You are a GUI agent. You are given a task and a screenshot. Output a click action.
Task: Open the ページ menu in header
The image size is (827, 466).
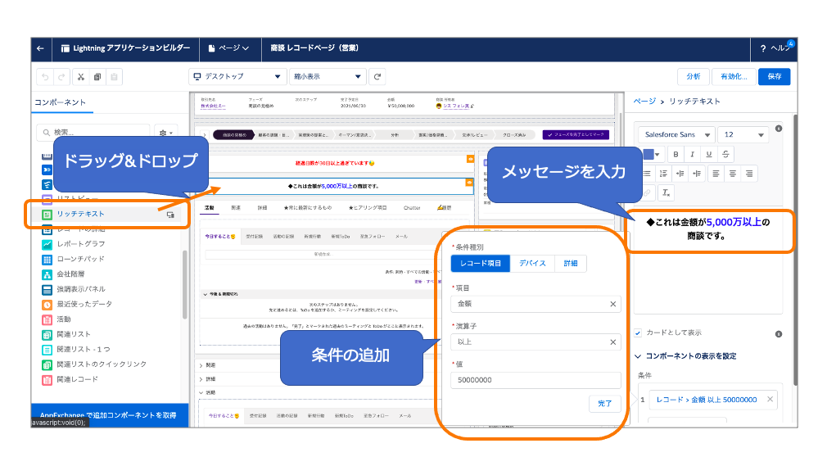tap(228, 48)
